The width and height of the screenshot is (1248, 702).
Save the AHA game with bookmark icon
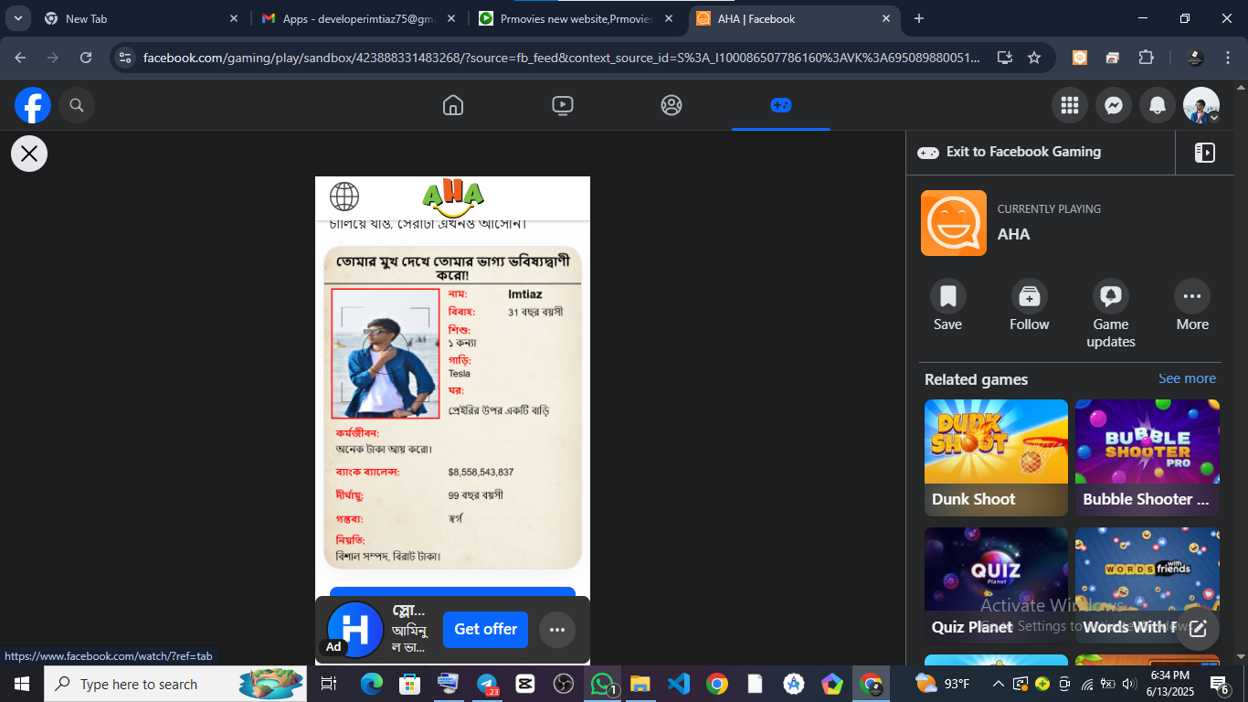[947, 296]
